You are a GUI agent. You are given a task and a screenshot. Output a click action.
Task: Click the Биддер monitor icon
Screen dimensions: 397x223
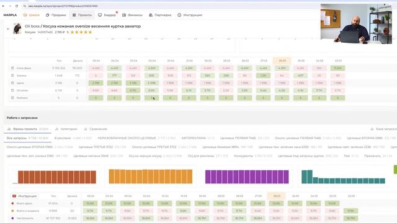point(100,15)
